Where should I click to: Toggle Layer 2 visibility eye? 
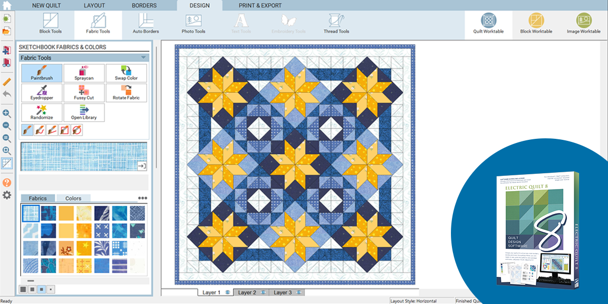pyautogui.click(x=262, y=292)
